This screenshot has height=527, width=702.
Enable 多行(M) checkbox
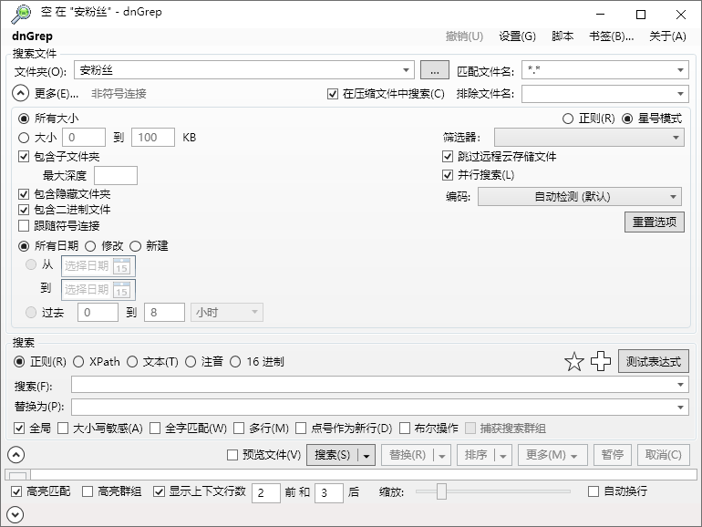point(239,429)
